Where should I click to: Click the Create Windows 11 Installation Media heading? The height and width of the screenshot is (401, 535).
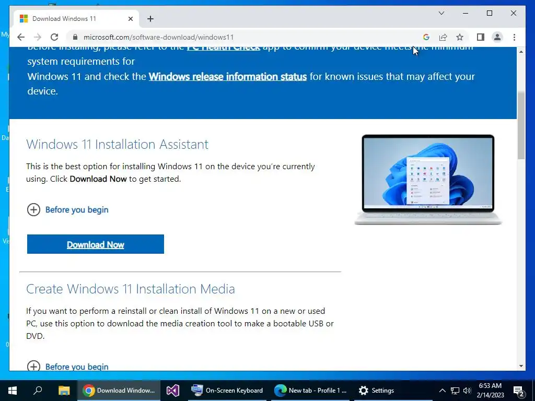131,289
